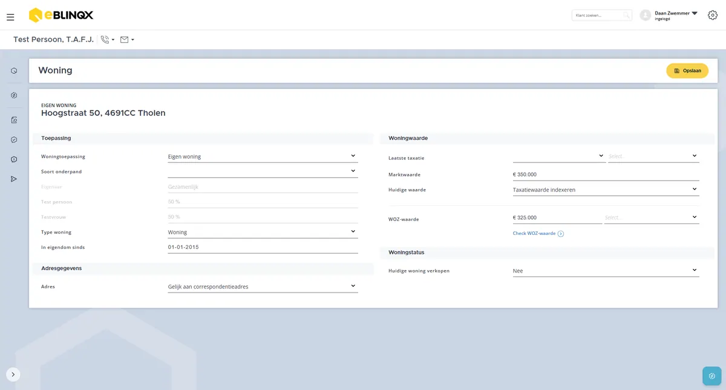Click the Hoogstraat 50, 4691CC Tholen address
This screenshot has height=390, width=726.
click(103, 113)
